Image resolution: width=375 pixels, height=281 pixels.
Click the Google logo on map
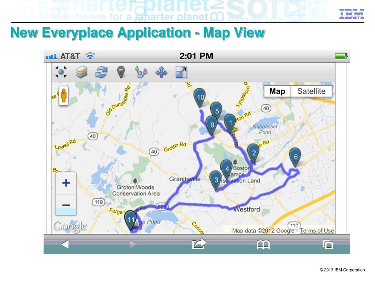pos(70,226)
